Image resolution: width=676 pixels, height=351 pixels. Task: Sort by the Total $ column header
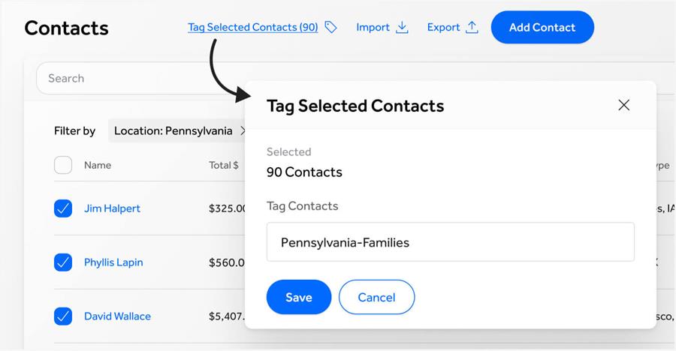coord(224,165)
